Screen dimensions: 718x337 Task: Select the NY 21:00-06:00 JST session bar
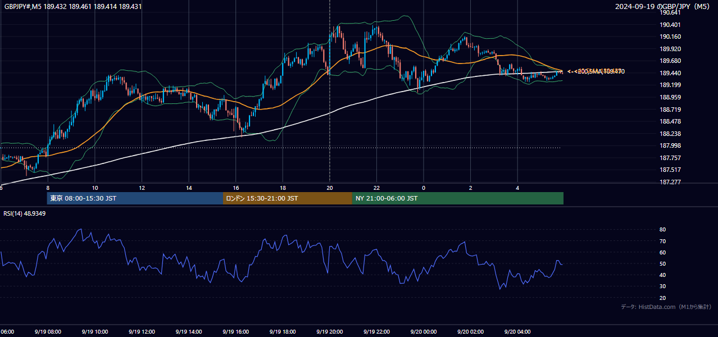pos(458,198)
